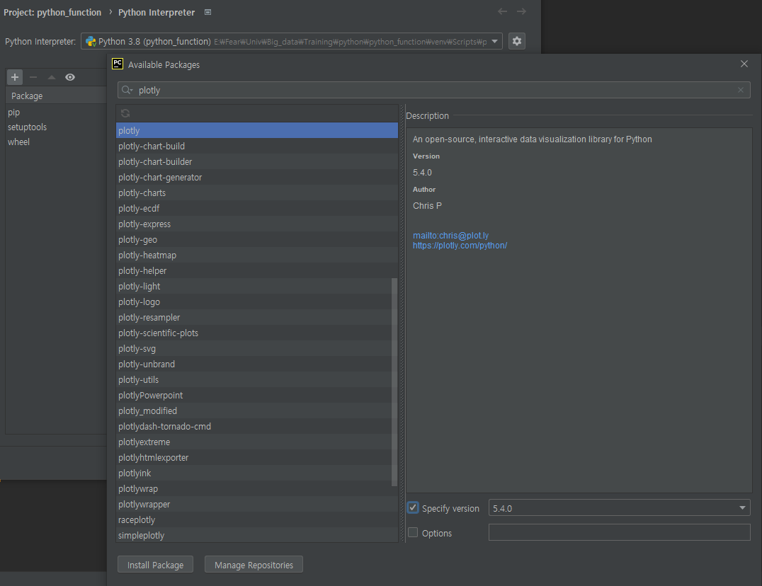This screenshot has width=762, height=586.
Task: Click Install Package button
Action: tap(156, 565)
